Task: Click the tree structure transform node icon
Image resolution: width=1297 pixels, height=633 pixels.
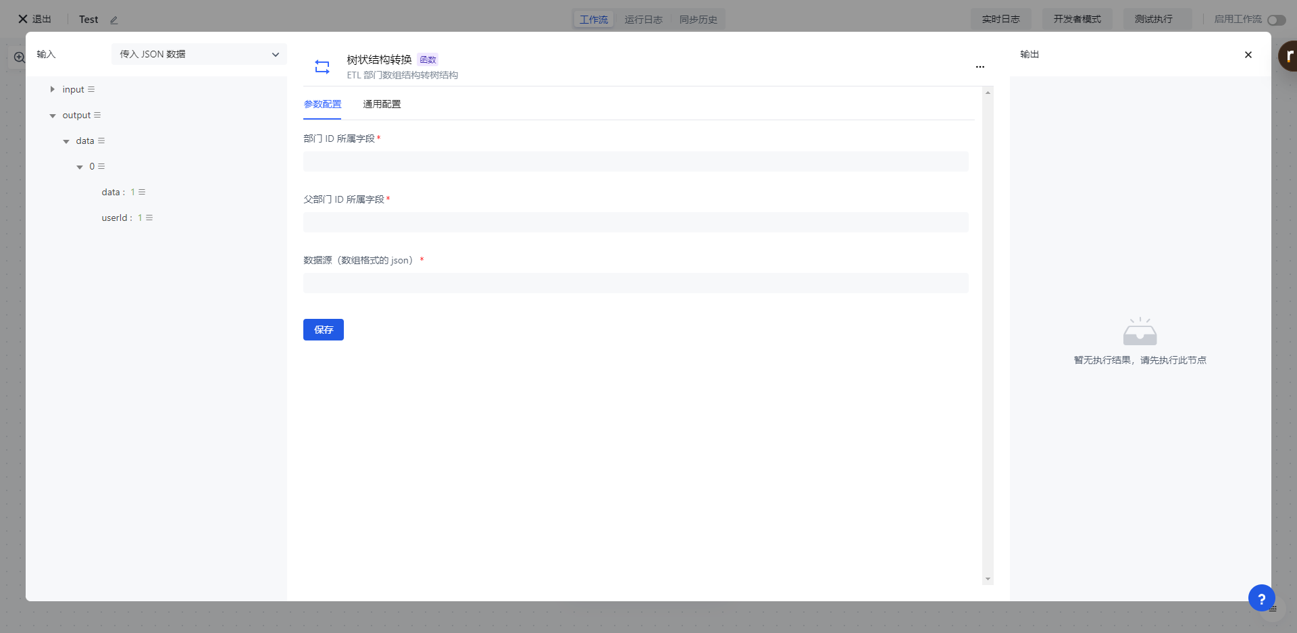Action: [x=322, y=66]
